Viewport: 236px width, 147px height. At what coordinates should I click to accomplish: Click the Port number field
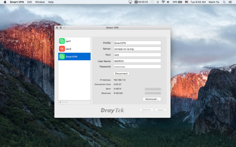tap(137, 55)
